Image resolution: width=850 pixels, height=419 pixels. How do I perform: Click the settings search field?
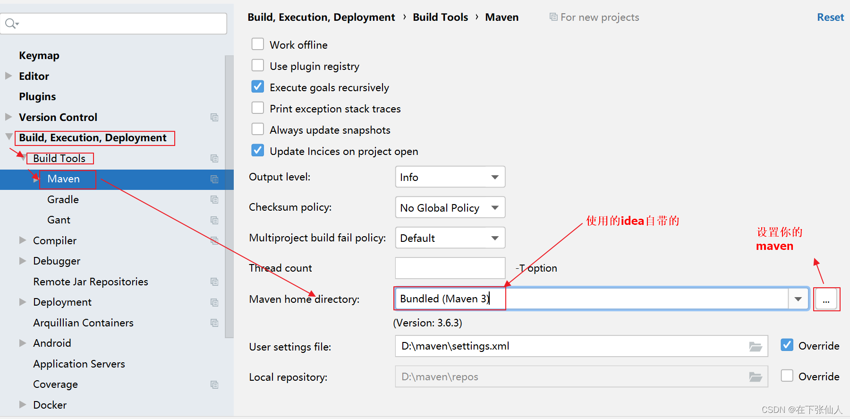pyautogui.click(x=113, y=24)
